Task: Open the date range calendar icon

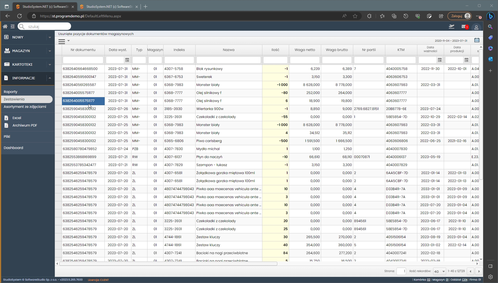Action: [477, 40]
